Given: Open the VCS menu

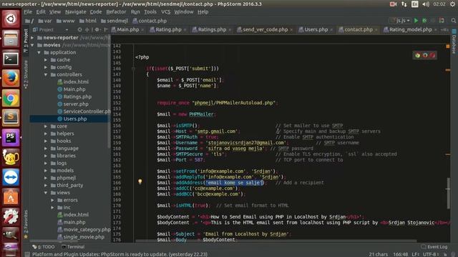Looking at the screenshot, I should coord(165,12).
